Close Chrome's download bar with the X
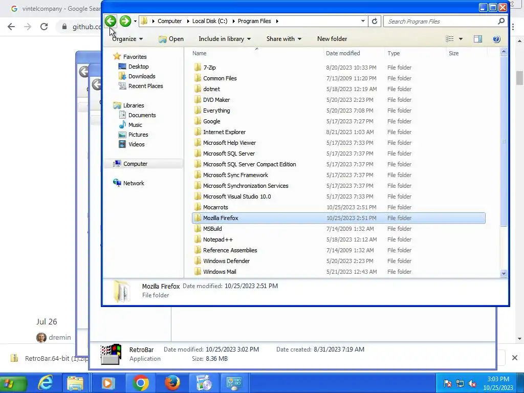The image size is (524, 393). click(515, 358)
